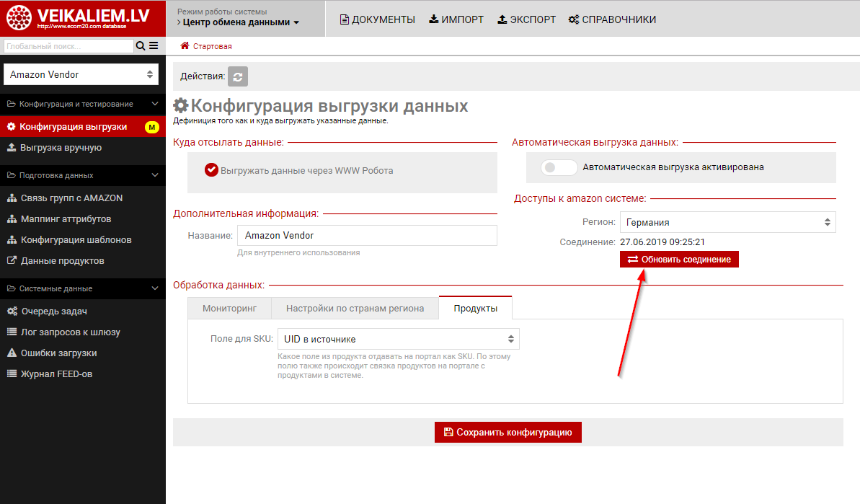Viewport: 860px width, 504px height.
Task: Open Ошибки загрузки warning item
Action: (x=58, y=353)
